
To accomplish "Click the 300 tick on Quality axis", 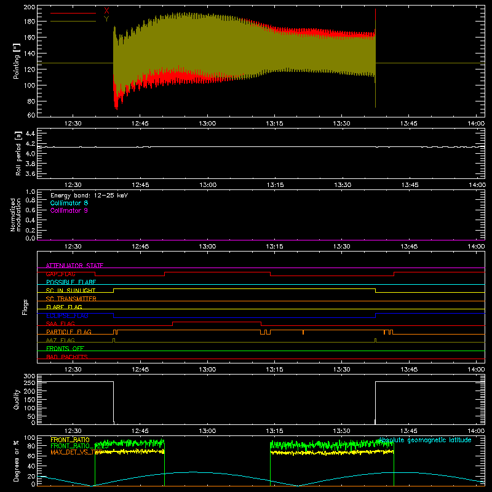I will pos(30,376).
